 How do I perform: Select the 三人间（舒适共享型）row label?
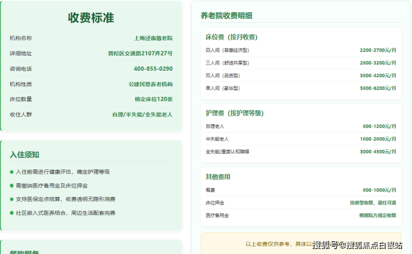(x=227, y=63)
